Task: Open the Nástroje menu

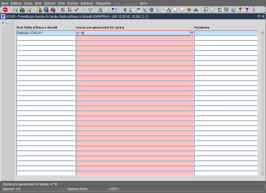Action: coord(87,3)
